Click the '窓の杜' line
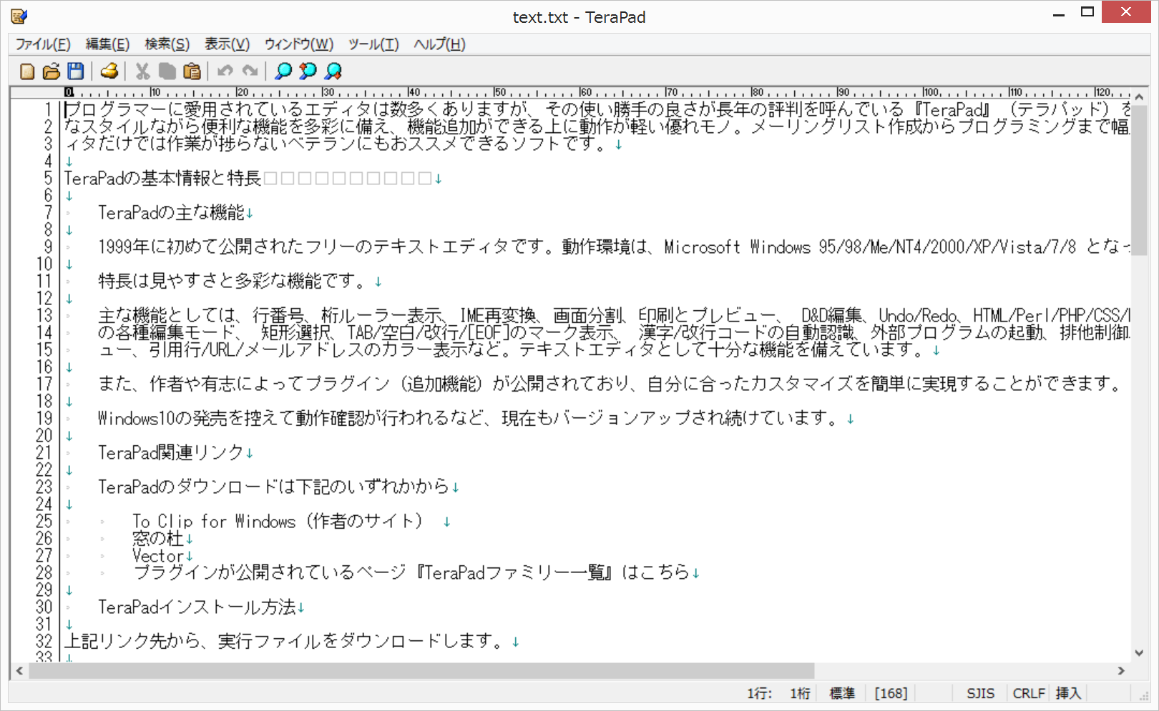This screenshot has width=1159, height=711. pos(158,538)
